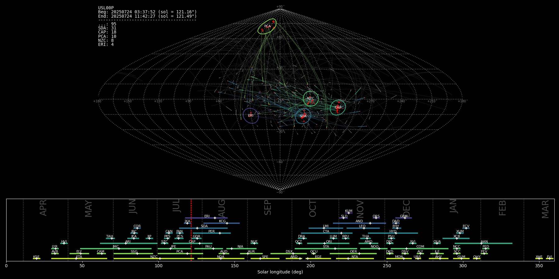The image size is (559, 279).
Task: Click the AAN shower bar in timeline
Action: (484, 243)
